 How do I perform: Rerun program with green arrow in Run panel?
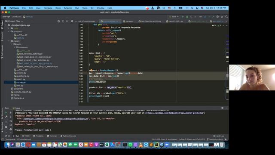click(x=6, y=112)
